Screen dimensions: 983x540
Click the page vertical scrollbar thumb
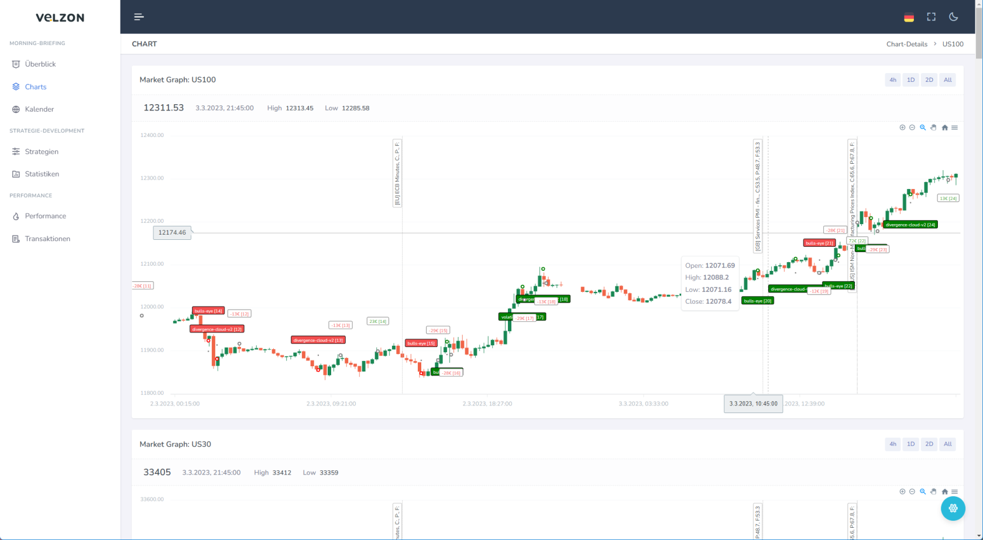pyautogui.click(x=979, y=29)
